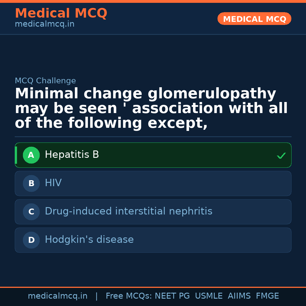Open medicalmcq.in link below header title

click(x=44, y=24)
